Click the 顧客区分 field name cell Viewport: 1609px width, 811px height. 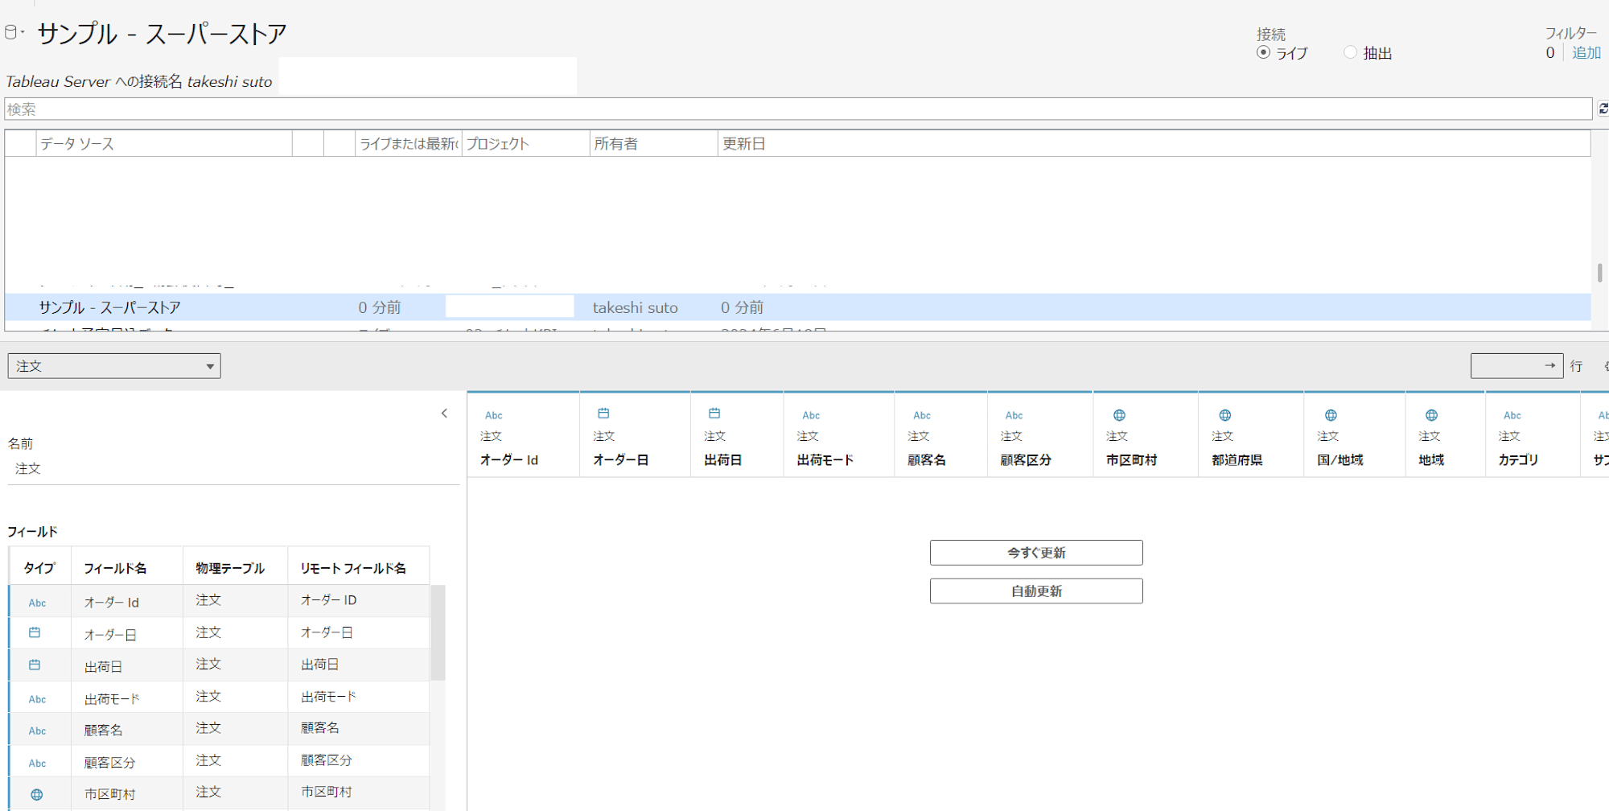click(127, 762)
